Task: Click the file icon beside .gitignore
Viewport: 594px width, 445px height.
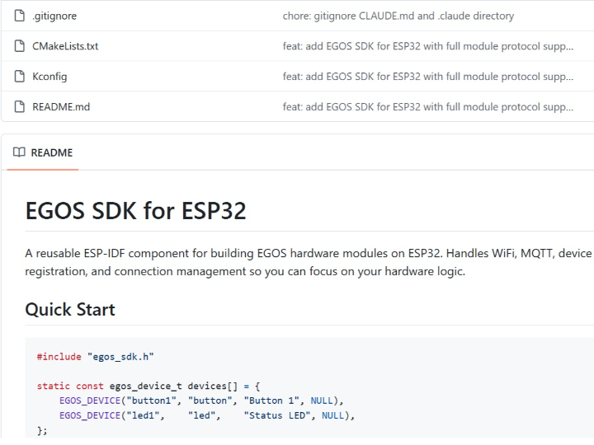Action: tap(20, 16)
